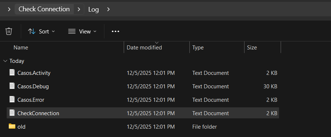This screenshot has width=331, height=137.
Task: Sort by Type column header
Action: (x=198, y=48)
